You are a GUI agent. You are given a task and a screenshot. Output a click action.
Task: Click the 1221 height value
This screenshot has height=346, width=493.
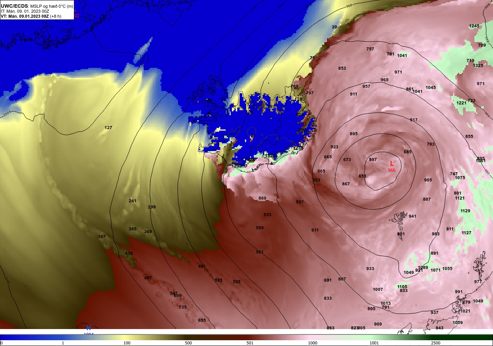pos(461,103)
